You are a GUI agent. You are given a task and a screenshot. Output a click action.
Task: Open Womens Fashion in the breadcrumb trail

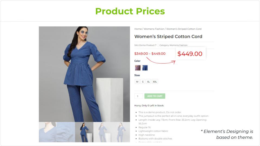coord(154,29)
